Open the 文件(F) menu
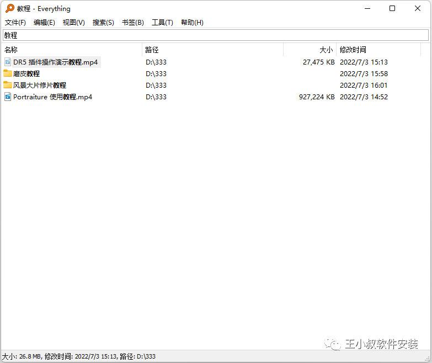The image size is (432, 363). 15,23
